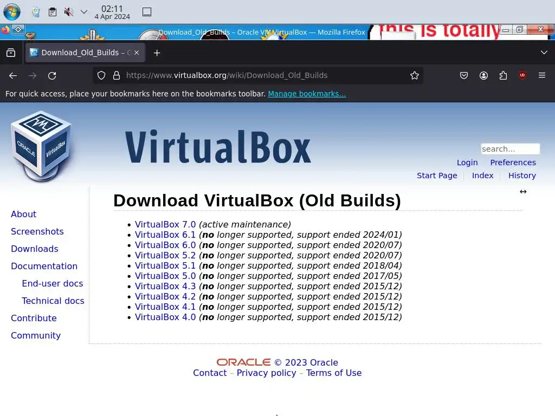
Task: Click the show desktop icon
Action: coord(147,12)
